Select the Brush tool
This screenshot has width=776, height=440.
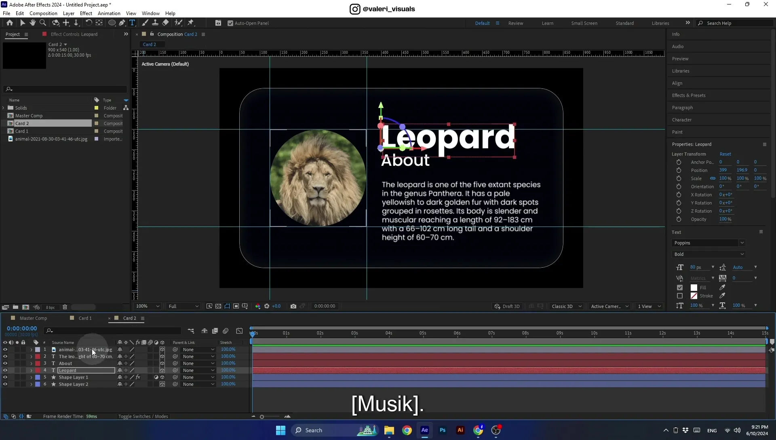coord(145,23)
